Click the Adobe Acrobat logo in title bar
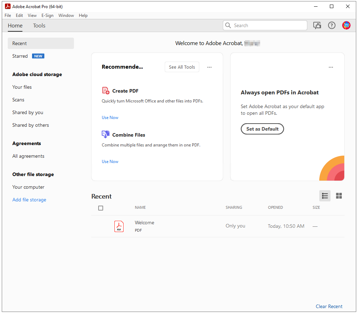The height and width of the screenshot is (313, 358). click(7, 6)
